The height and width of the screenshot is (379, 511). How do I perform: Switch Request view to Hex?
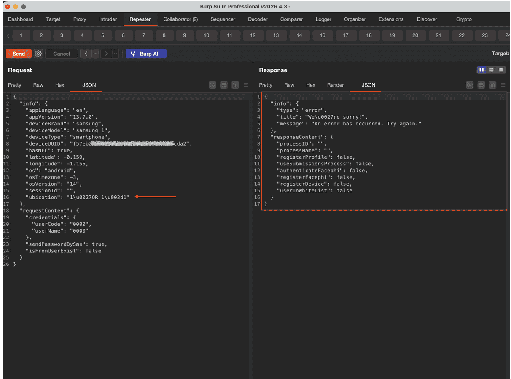[59, 85]
